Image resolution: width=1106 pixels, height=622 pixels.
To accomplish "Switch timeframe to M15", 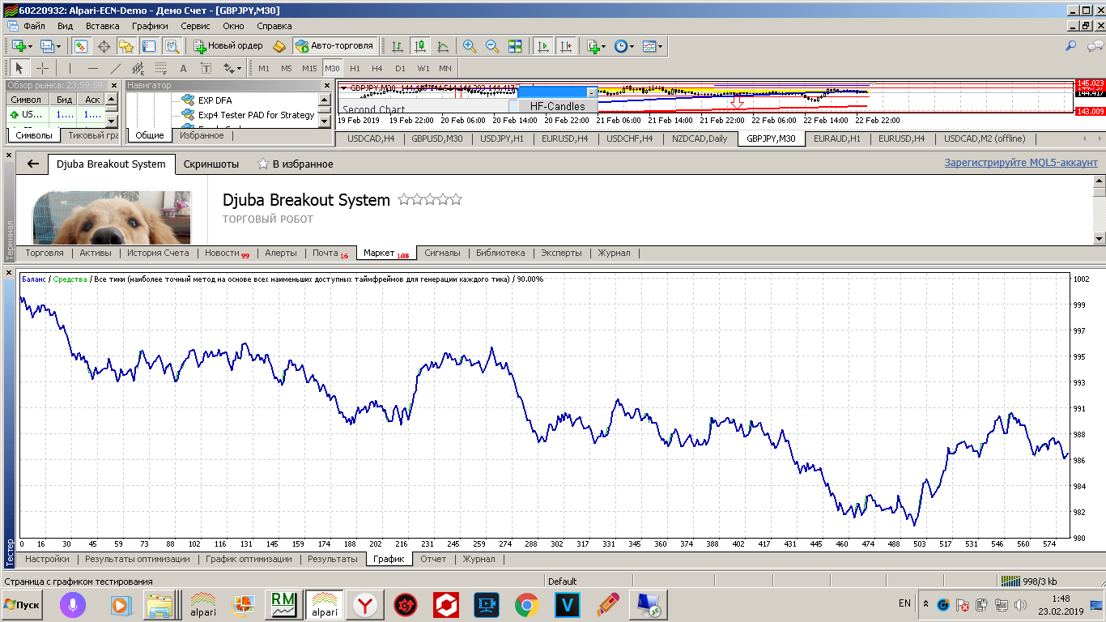I will point(309,68).
